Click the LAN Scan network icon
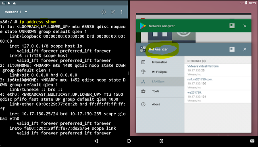This screenshot has height=147, width=258. (144, 82)
